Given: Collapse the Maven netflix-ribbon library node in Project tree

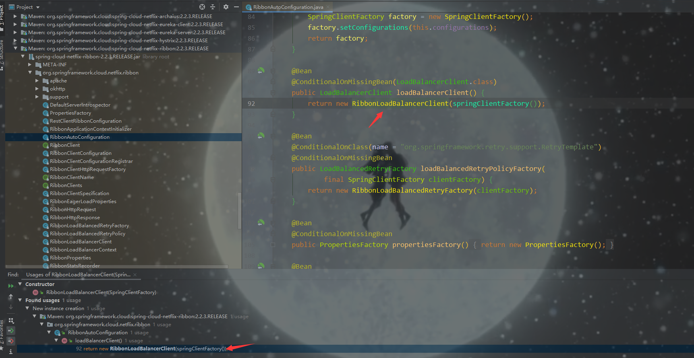Looking at the screenshot, I should tap(15, 49).
